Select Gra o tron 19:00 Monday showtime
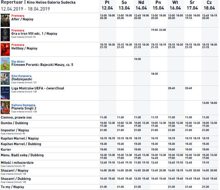The image size is (220, 190). pyautogui.click(x=155, y=30)
